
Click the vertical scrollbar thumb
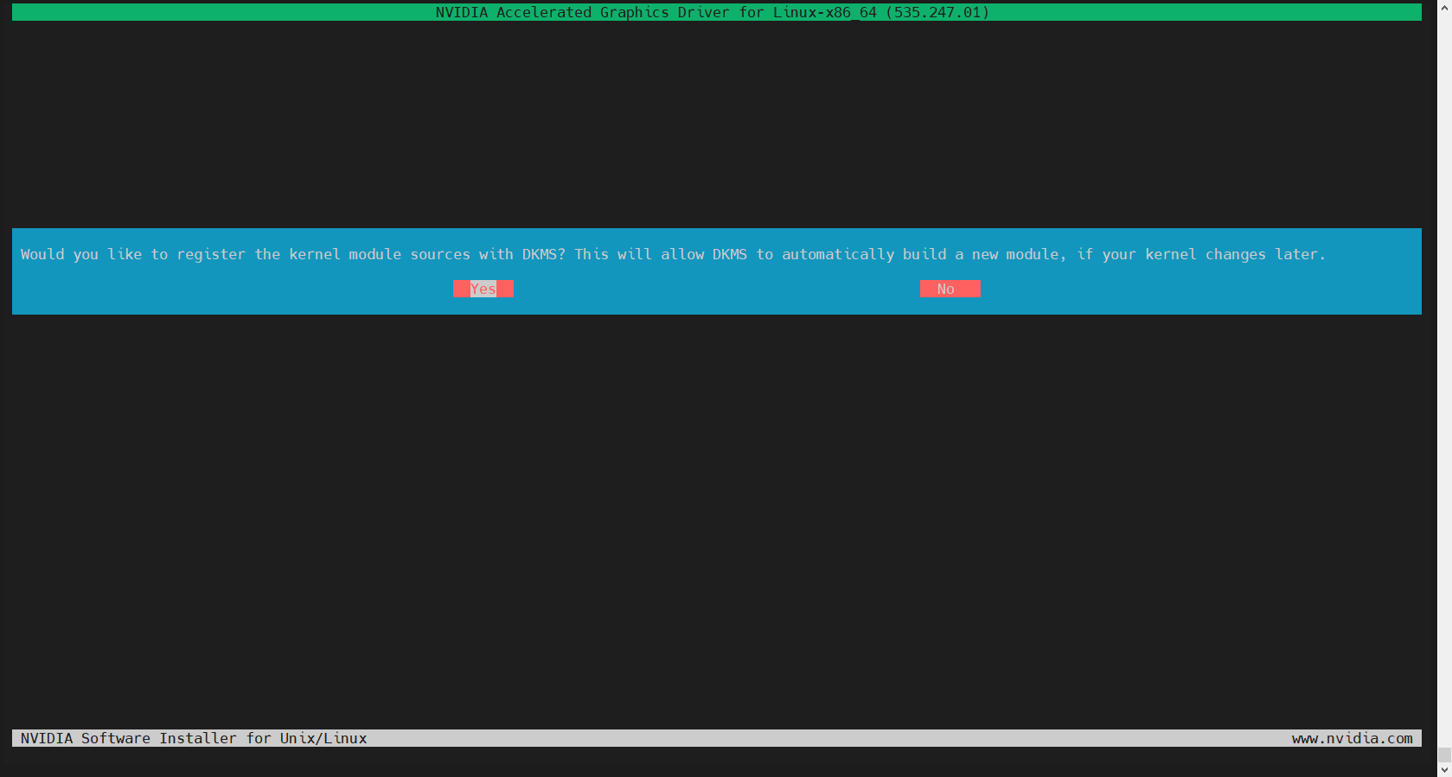tap(1444, 755)
